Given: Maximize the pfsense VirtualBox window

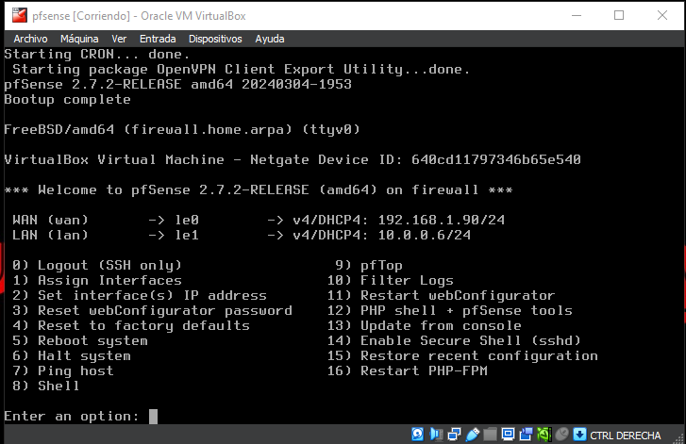Looking at the screenshot, I should (x=619, y=15).
